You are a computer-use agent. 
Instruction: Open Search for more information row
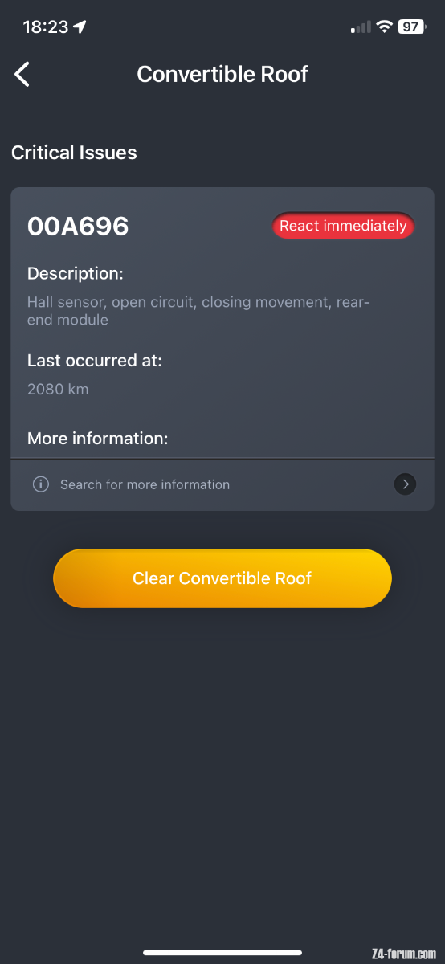[x=222, y=484]
